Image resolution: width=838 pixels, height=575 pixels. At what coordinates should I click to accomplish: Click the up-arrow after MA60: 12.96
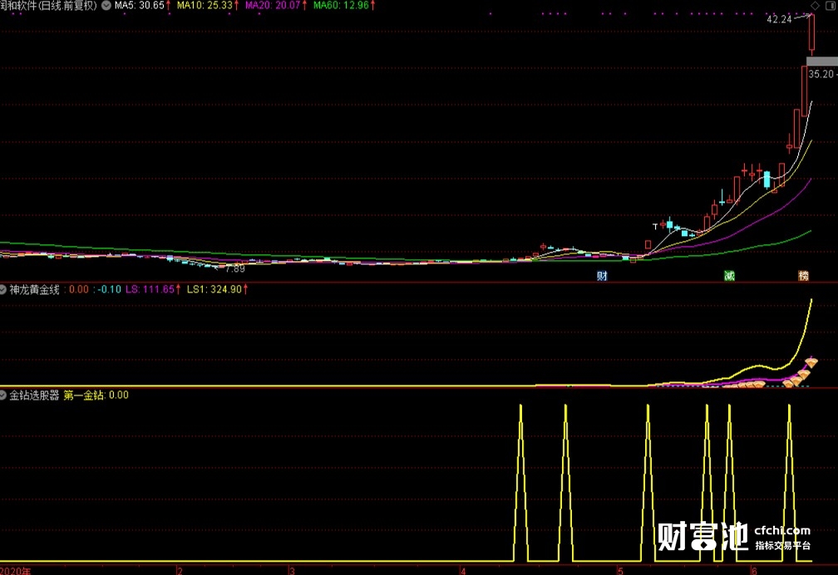click(372, 5)
